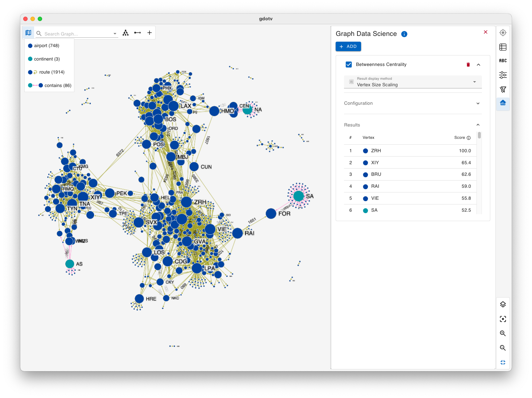Open the graph layout tree icon
The image size is (532, 398).
click(126, 33)
